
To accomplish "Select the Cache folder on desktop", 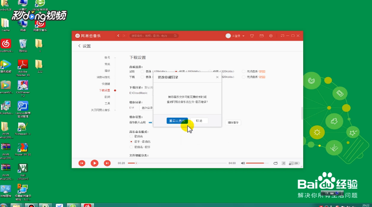I will 5,25.
